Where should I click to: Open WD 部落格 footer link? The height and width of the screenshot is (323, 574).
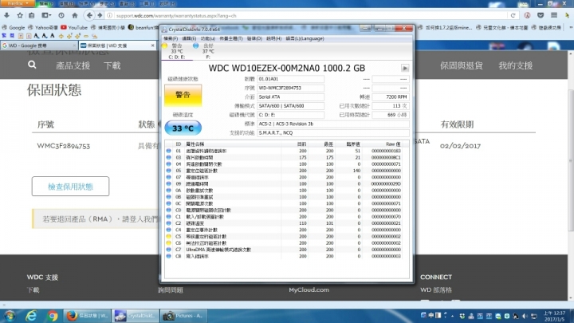(x=436, y=290)
